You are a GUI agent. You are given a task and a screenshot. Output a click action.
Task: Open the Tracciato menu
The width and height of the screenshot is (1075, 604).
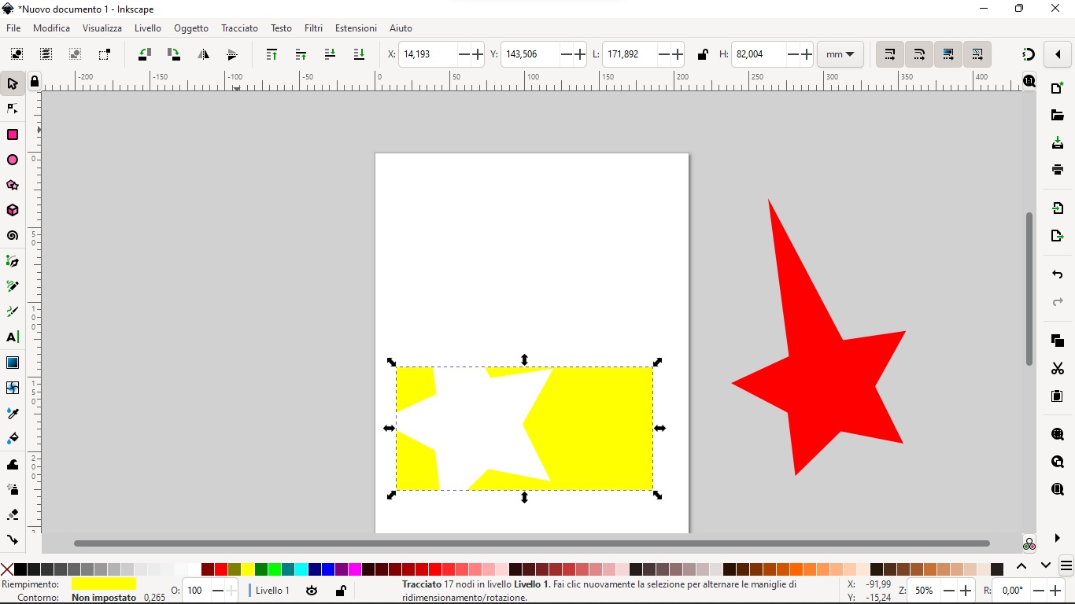pos(239,28)
